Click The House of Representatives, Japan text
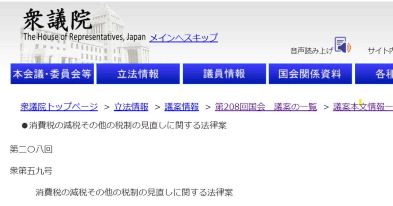This screenshot has width=393, height=206. [84, 37]
